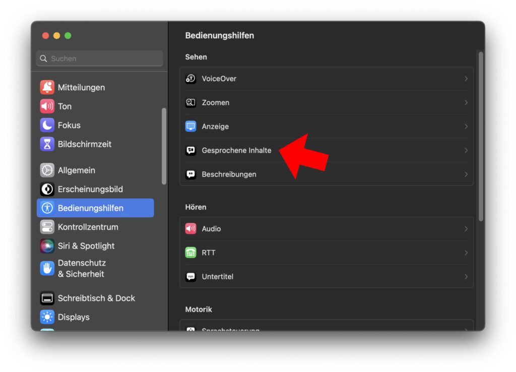Select the Fokus moon icon in sidebar
This screenshot has width=516, height=372.
click(47, 125)
